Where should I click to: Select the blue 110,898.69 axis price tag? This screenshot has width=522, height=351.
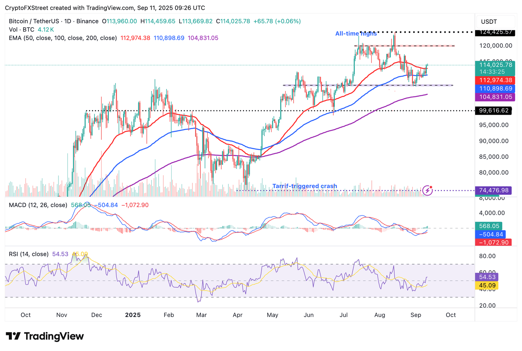(x=495, y=89)
